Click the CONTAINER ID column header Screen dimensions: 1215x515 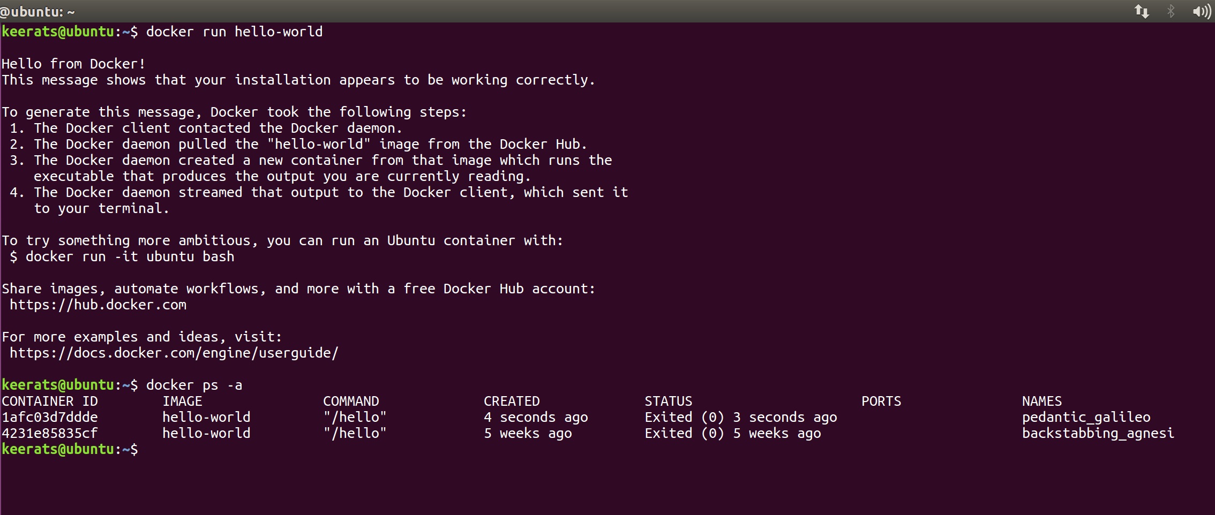(x=50, y=401)
